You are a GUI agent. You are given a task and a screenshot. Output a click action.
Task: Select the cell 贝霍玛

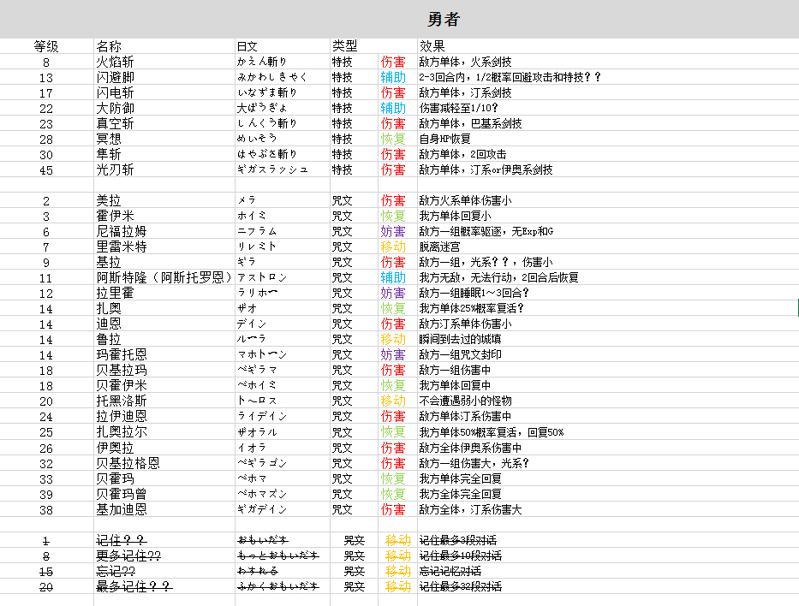[115, 478]
